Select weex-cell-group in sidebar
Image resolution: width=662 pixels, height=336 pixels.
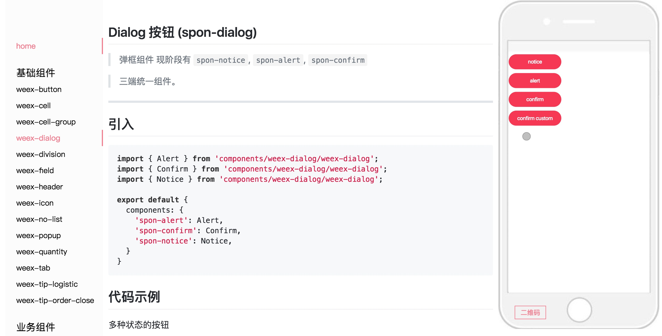point(46,122)
